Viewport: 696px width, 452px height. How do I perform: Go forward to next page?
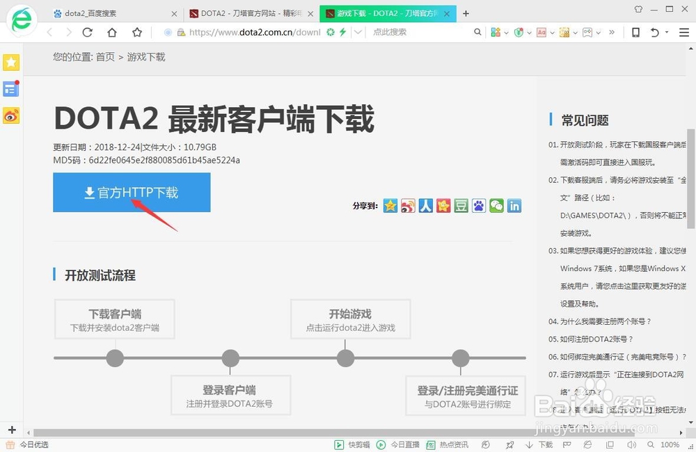click(x=68, y=32)
